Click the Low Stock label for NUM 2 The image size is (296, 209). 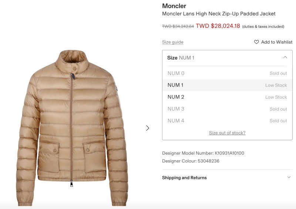pos(276,97)
